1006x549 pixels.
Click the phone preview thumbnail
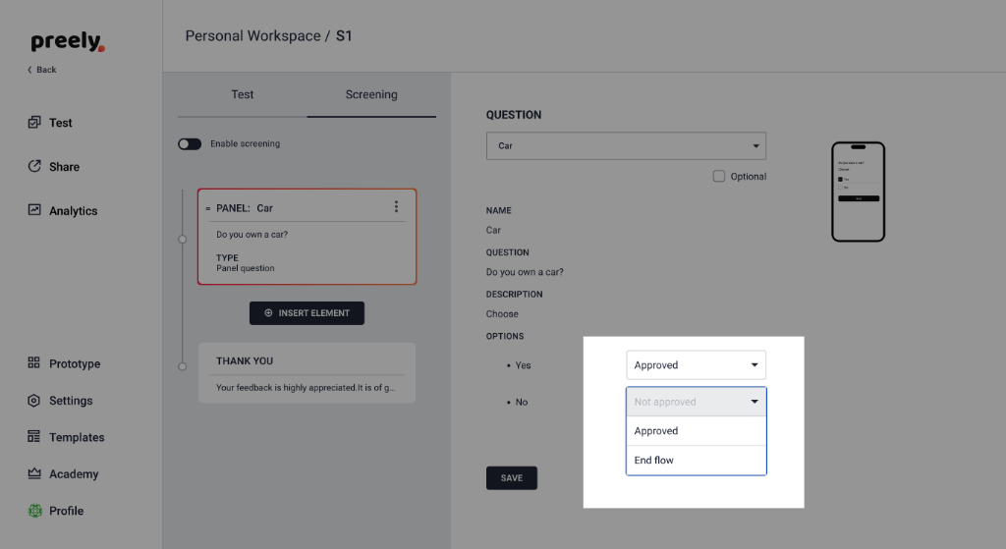click(859, 192)
